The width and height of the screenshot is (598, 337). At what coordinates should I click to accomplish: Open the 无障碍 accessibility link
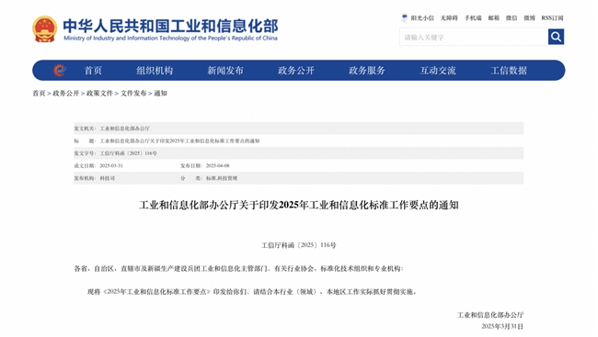(449, 17)
